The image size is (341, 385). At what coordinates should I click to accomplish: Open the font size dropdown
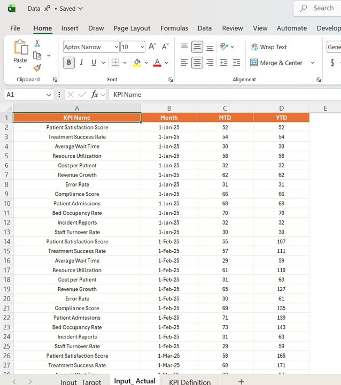point(141,47)
